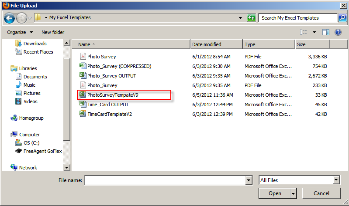Click the green Refresh button
Viewport: 349px width, 206px height.
pyautogui.click(x=251, y=18)
